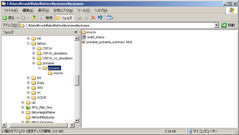Select the SH3 folder in tree

pos(40,88)
